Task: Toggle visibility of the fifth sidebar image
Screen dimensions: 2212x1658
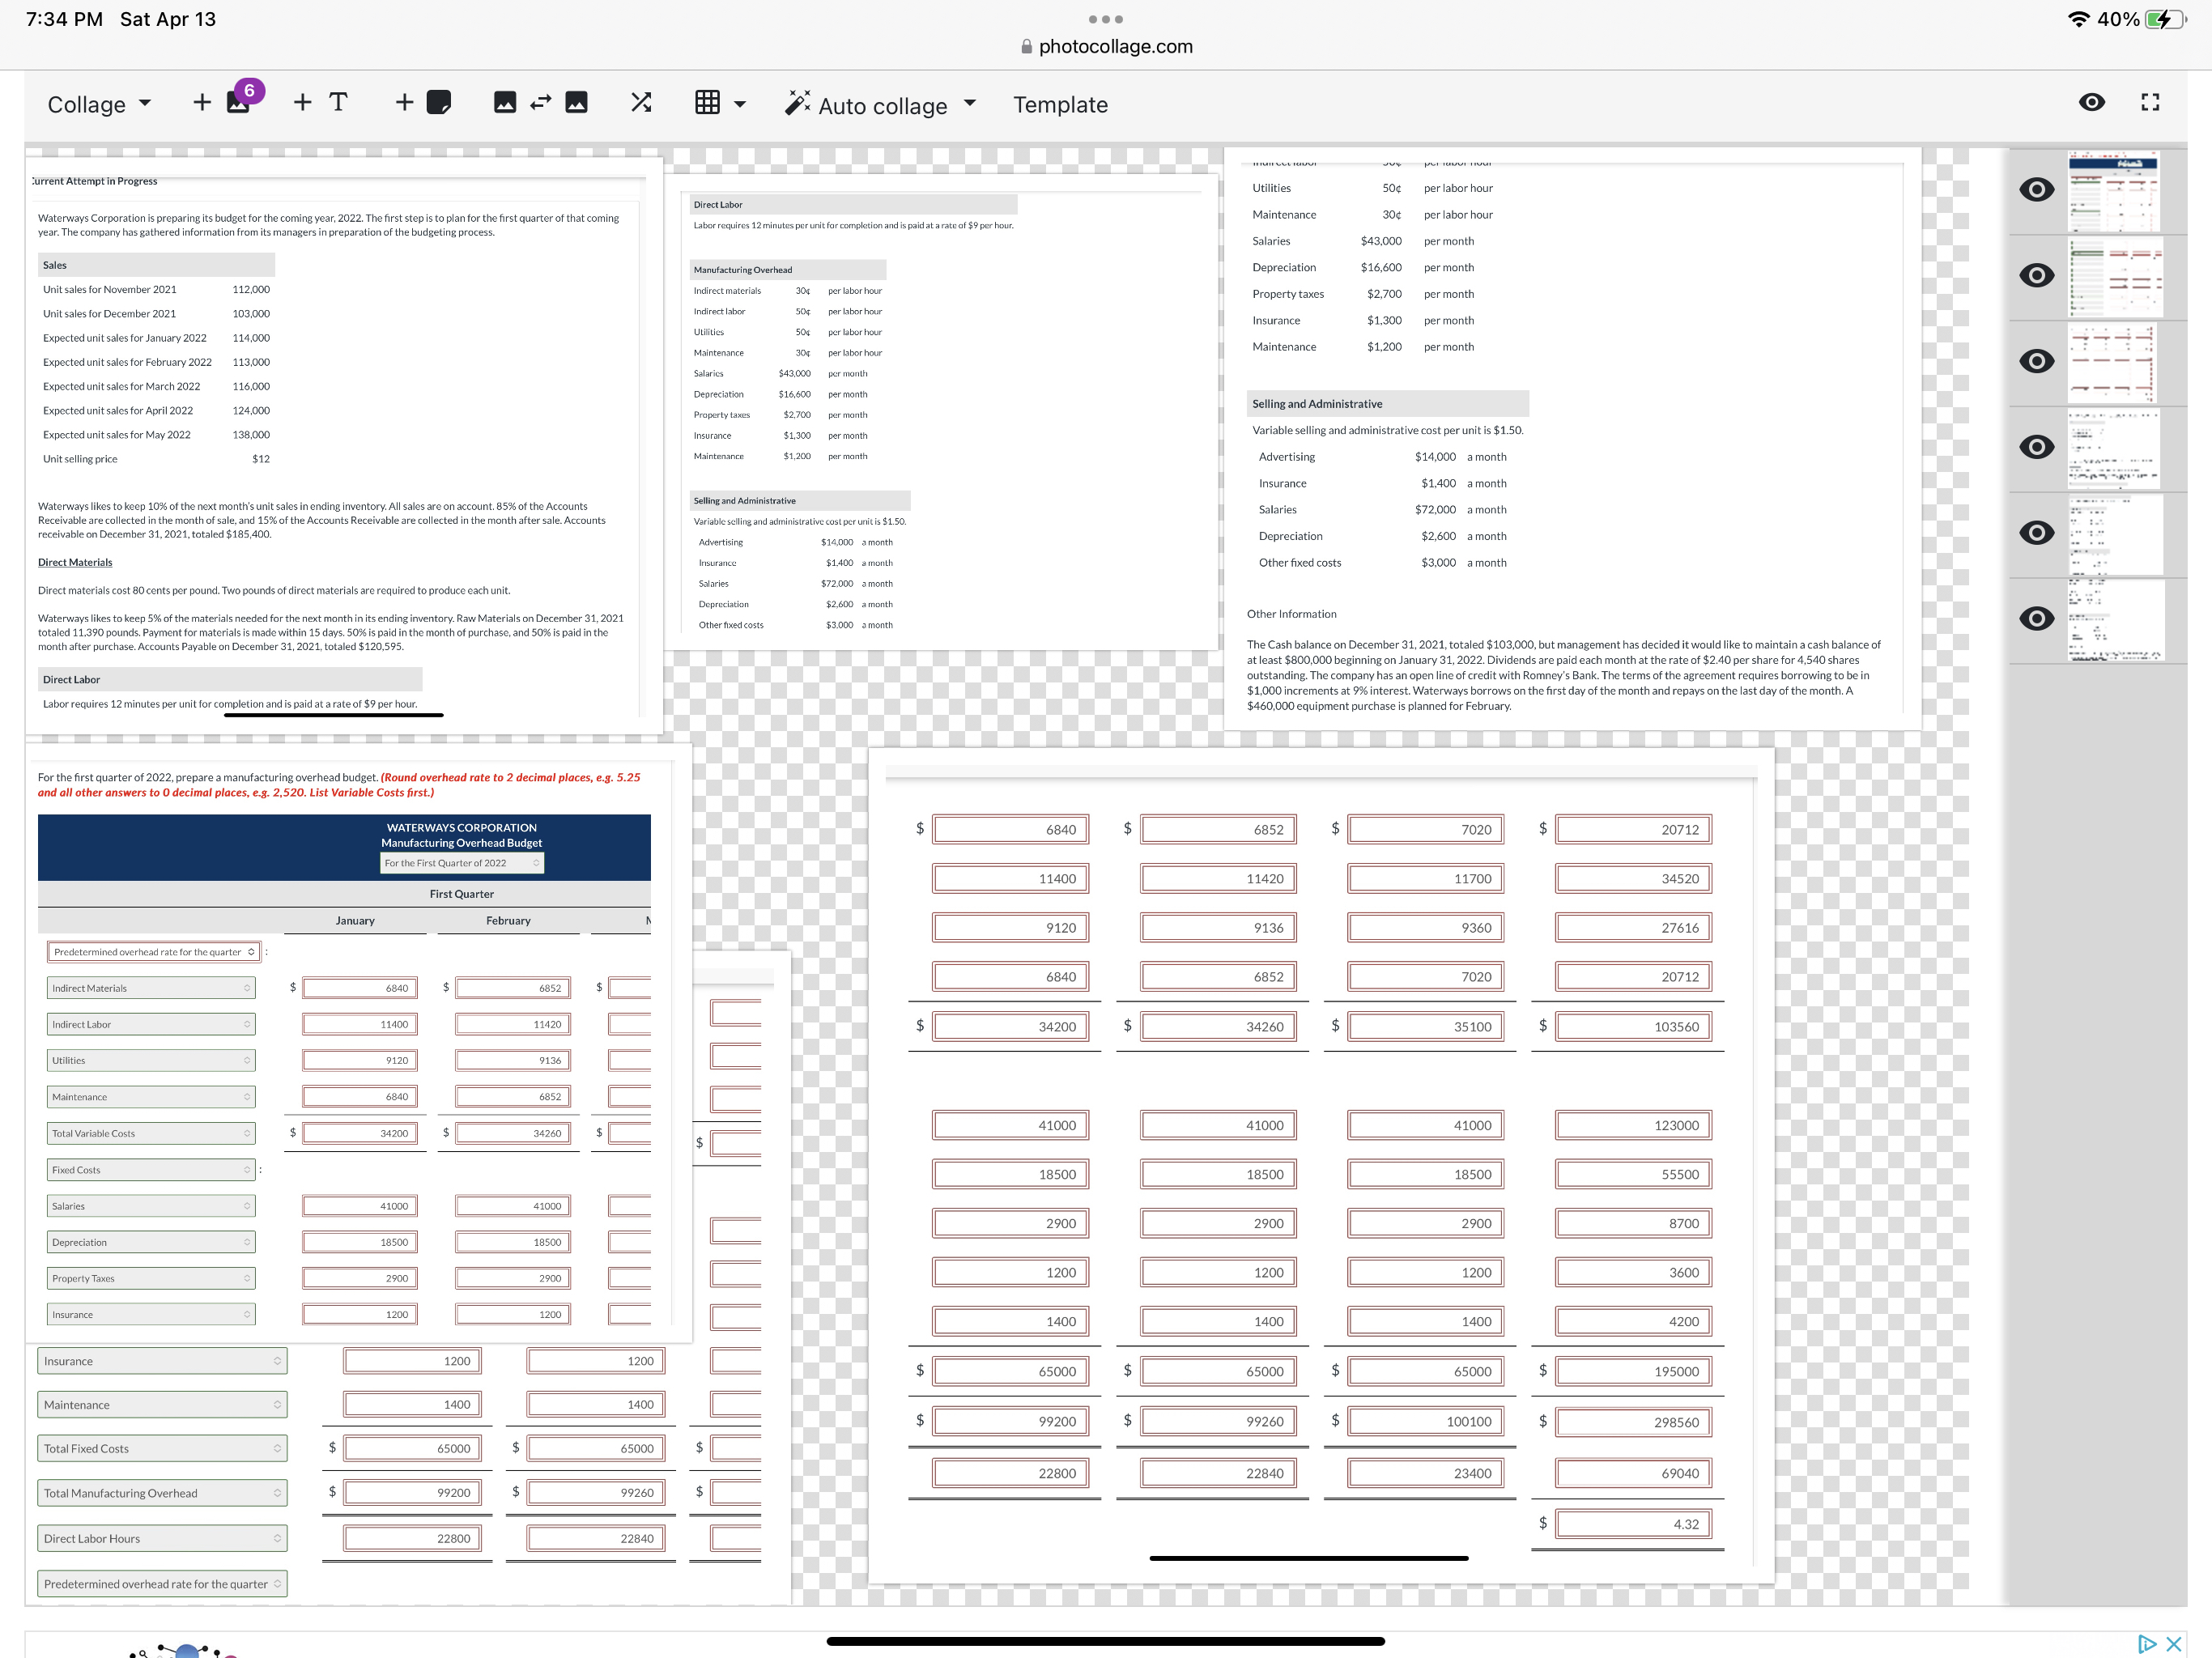Action: (x=2036, y=533)
